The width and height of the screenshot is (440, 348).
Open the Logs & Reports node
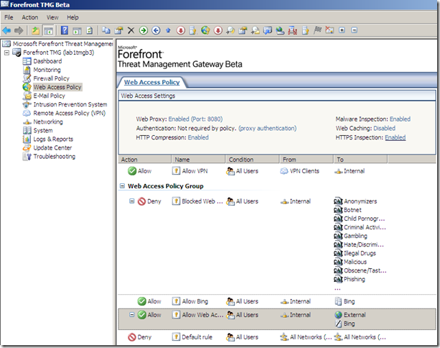click(53, 139)
